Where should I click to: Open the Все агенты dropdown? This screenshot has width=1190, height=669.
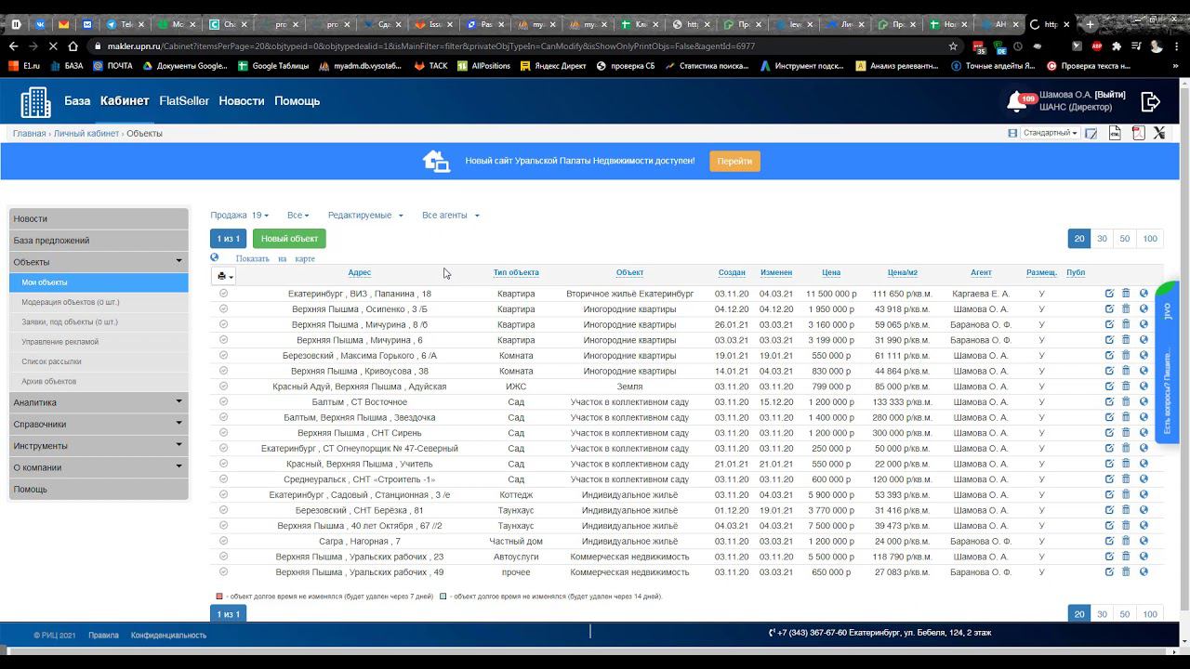451,216
